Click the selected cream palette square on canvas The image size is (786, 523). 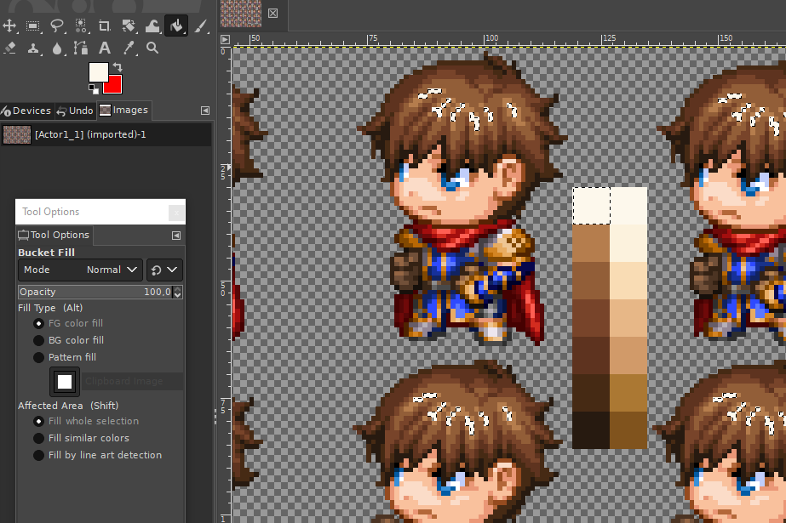pos(592,206)
